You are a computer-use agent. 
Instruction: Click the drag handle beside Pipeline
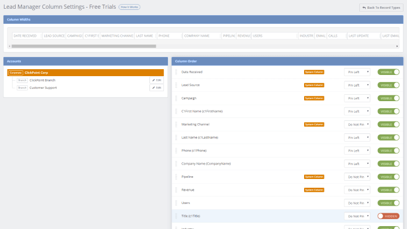[x=176, y=177]
